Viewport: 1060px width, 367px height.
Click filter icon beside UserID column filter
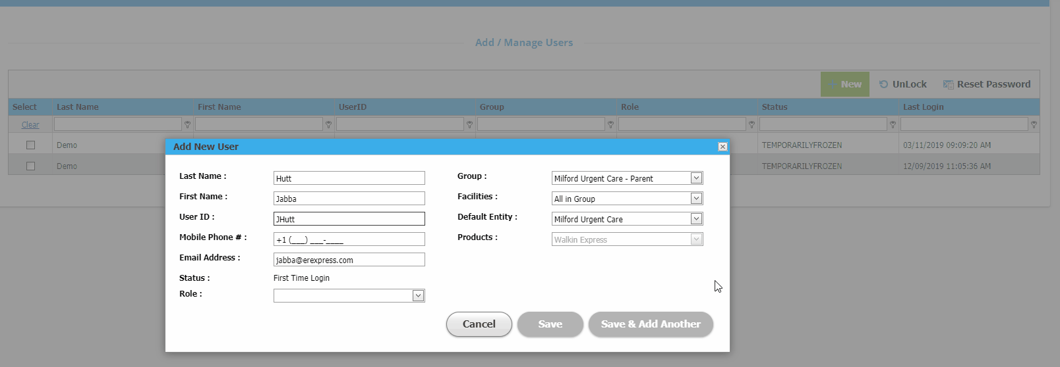(469, 124)
